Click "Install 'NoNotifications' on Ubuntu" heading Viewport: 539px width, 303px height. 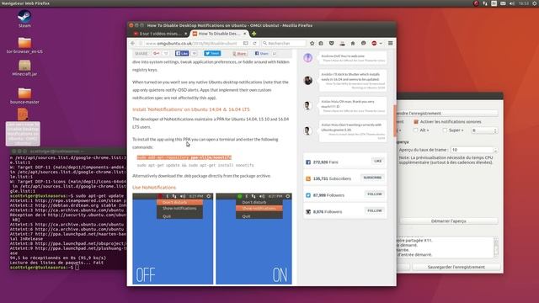191,109
